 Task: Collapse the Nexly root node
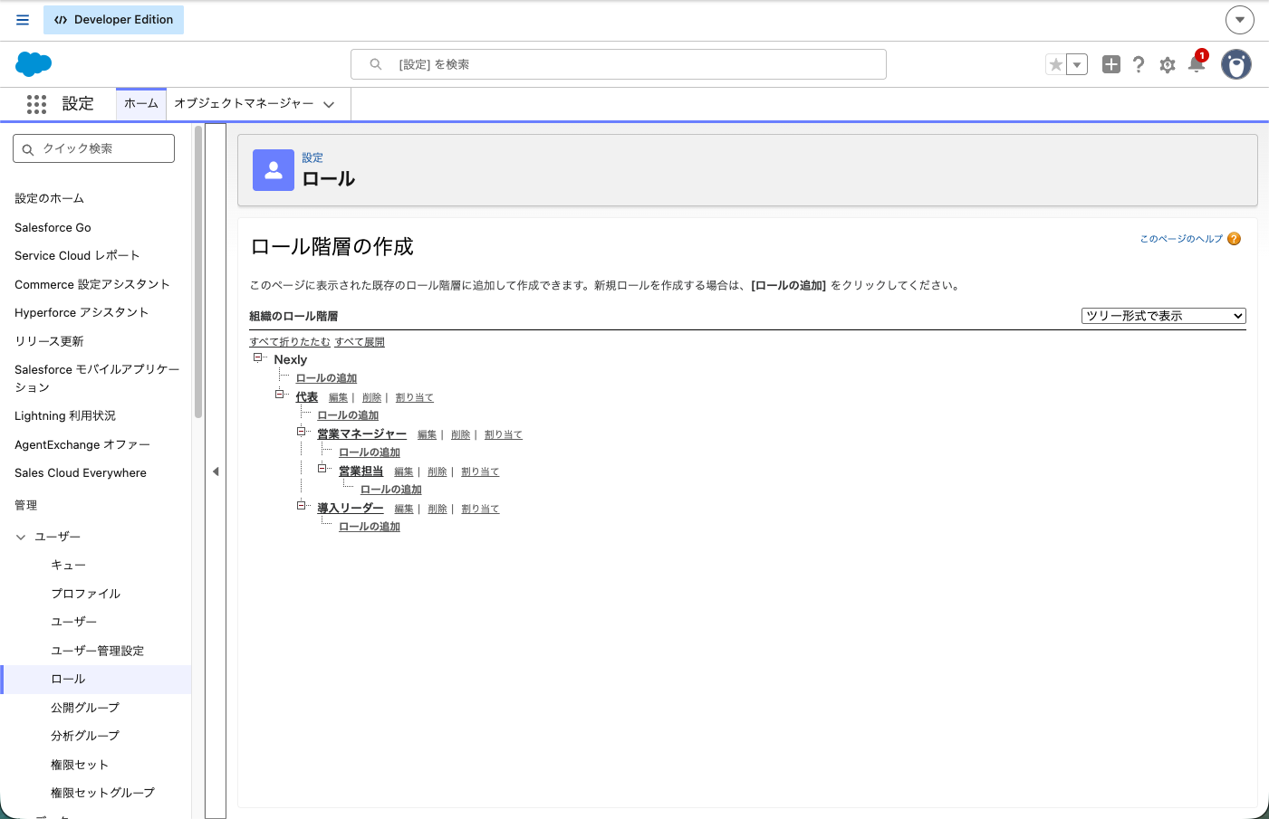tap(257, 357)
